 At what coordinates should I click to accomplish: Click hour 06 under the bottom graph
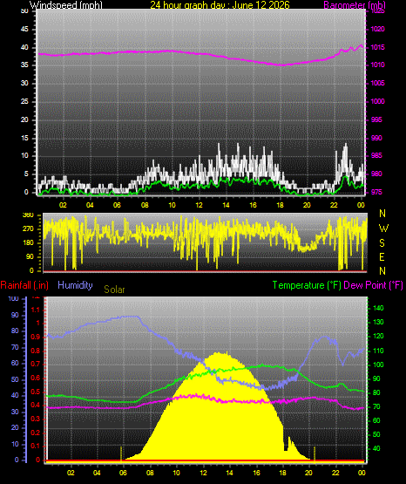[x=123, y=473]
